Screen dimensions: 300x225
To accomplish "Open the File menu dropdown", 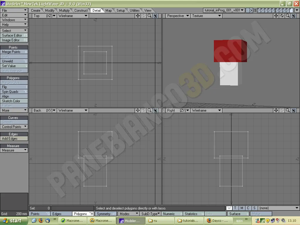I will click(14, 10).
